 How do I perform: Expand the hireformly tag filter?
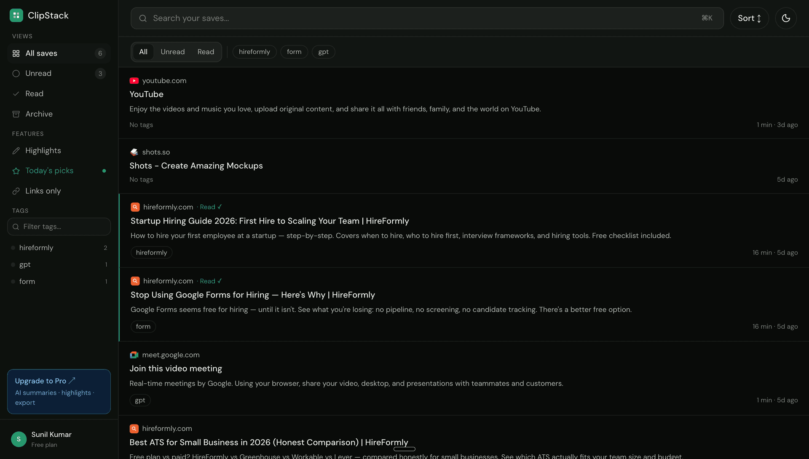point(36,247)
